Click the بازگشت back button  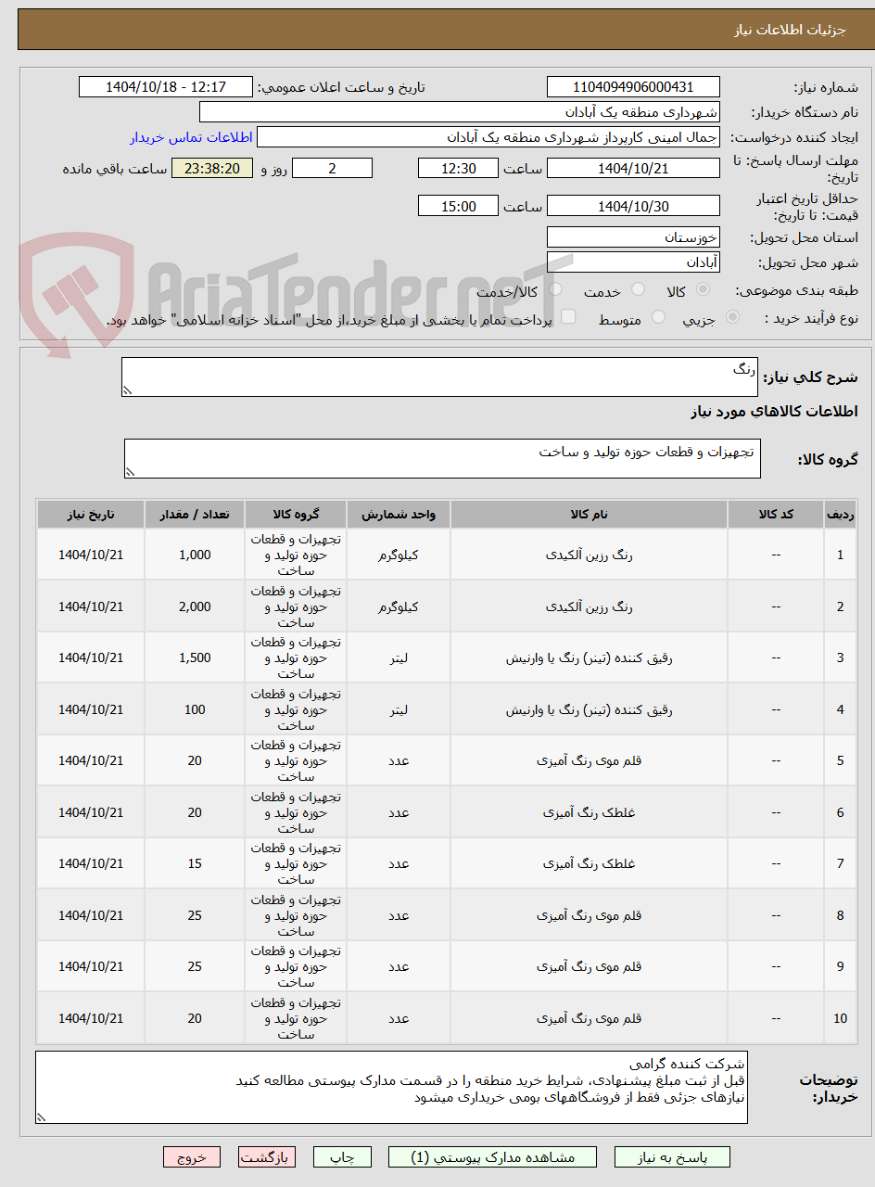[x=267, y=1157]
